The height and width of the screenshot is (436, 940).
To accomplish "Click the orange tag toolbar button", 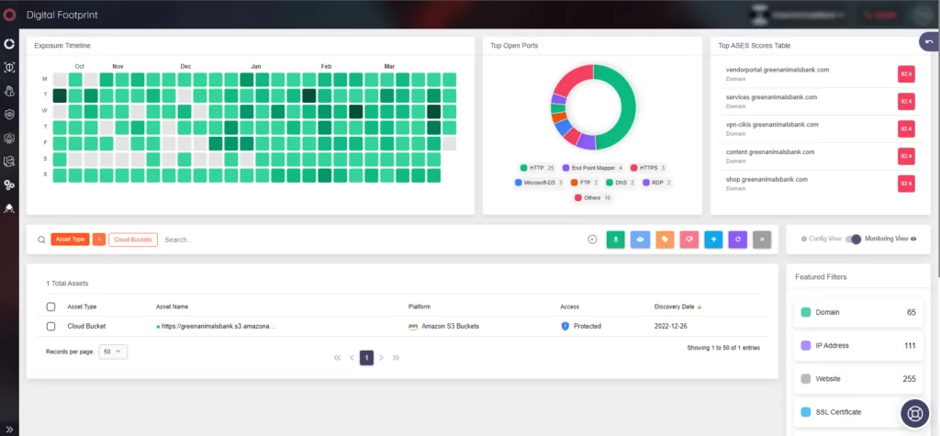I will click(665, 240).
